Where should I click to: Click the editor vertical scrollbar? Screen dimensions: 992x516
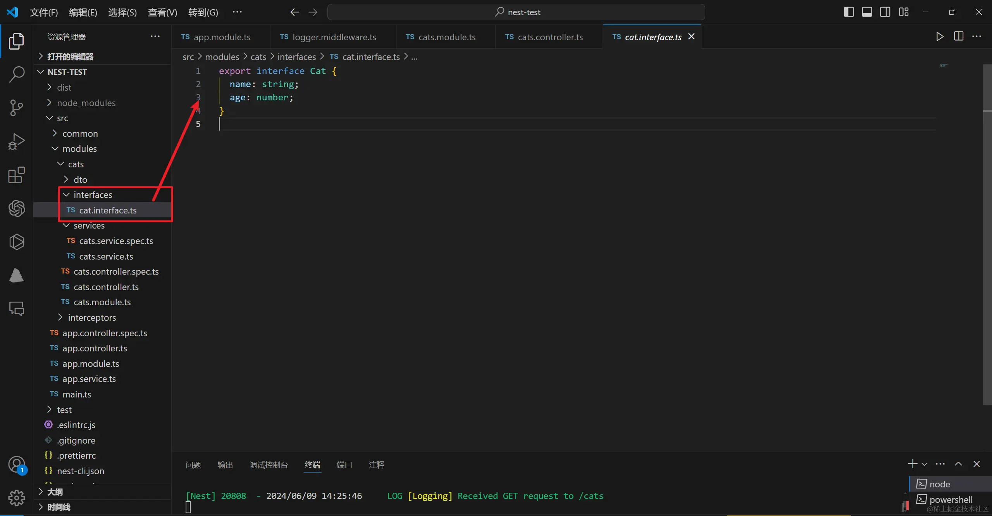tap(987, 234)
